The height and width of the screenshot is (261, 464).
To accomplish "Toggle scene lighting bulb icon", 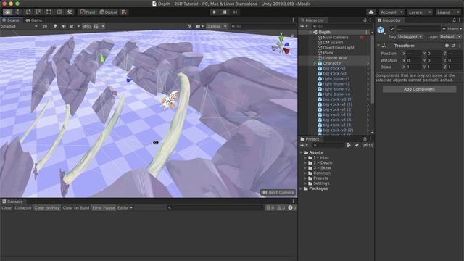I will tap(55, 26).
